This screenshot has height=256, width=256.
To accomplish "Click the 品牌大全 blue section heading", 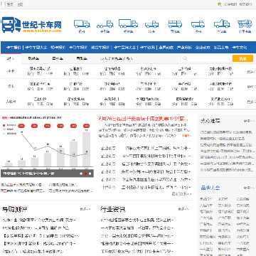I will click(210, 188).
